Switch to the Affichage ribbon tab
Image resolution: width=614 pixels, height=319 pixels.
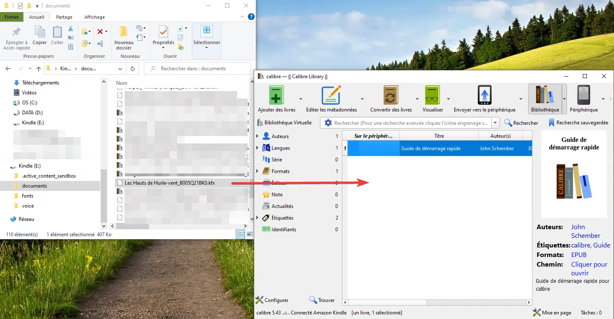94,17
